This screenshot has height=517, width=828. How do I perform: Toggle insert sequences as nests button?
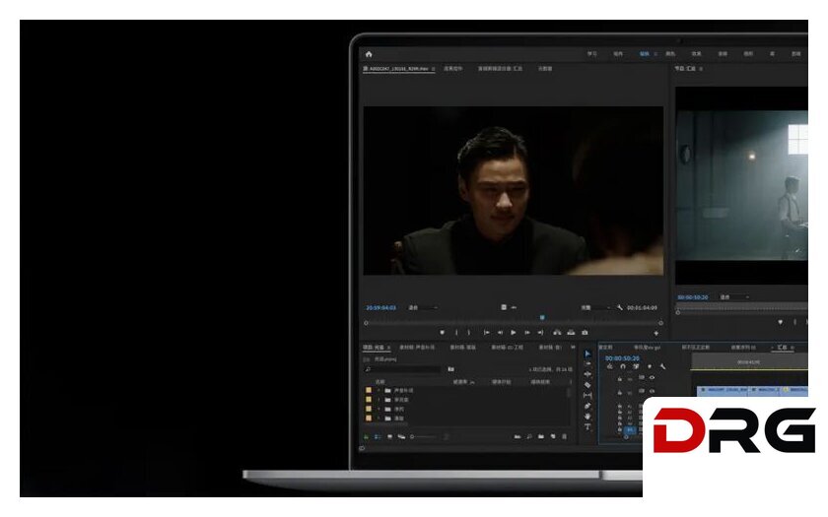pyautogui.click(x=610, y=366)
